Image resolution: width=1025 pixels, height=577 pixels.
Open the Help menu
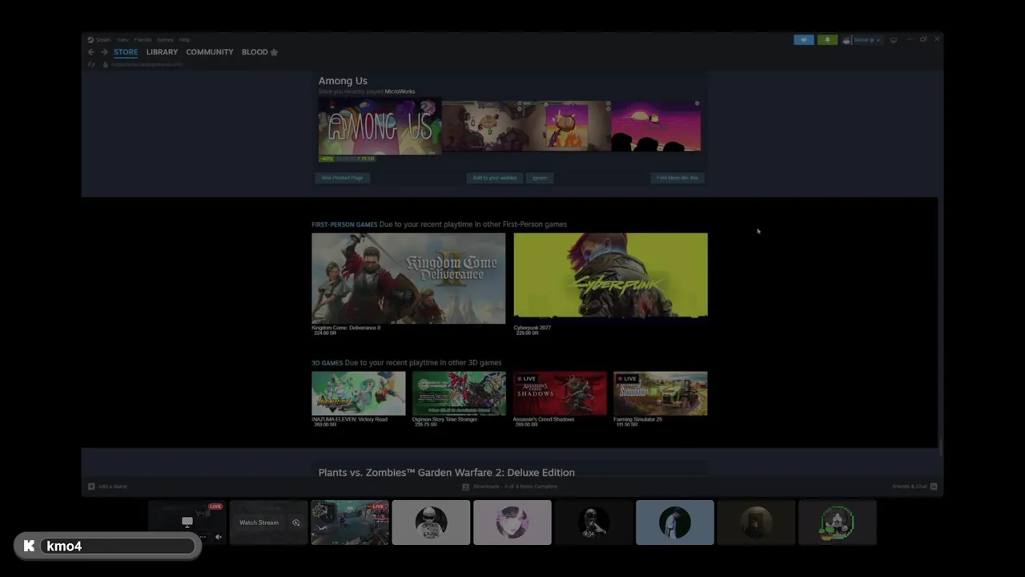pyautogui.click(x=184, y=39)
